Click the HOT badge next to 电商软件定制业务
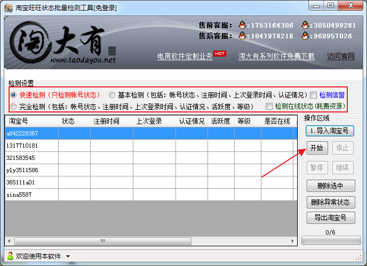 coord(220,54)
